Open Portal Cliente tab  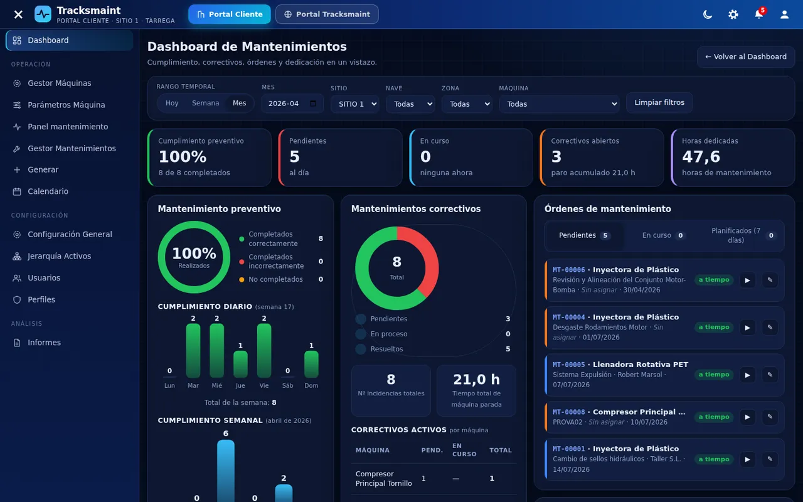(230, 14)
